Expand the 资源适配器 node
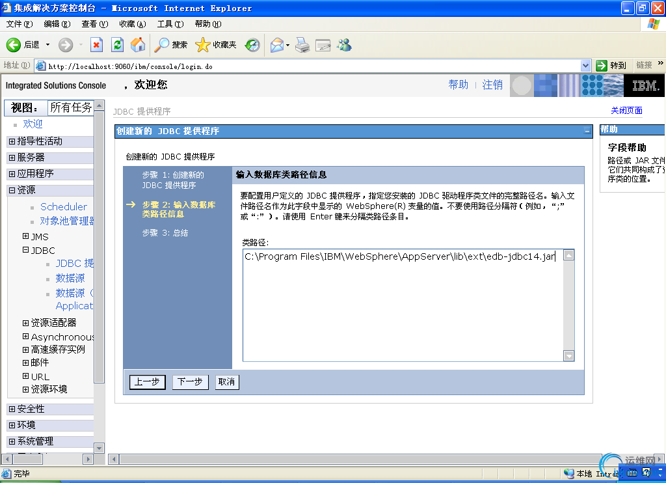This screenshot has height=483, width=666. click(25, 323)
